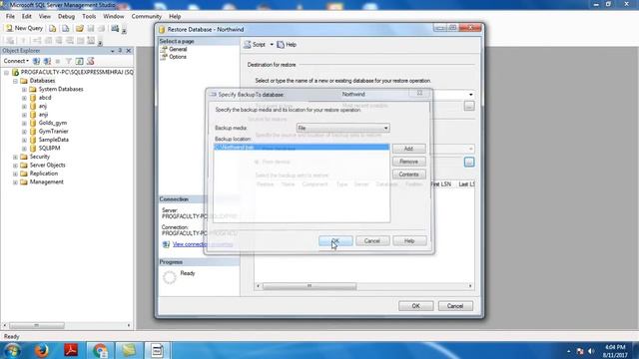639x359 pixels.
Task: Open the Debug menu
Action: (x=66, y=16)
